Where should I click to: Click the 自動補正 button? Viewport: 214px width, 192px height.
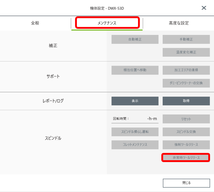135,39
